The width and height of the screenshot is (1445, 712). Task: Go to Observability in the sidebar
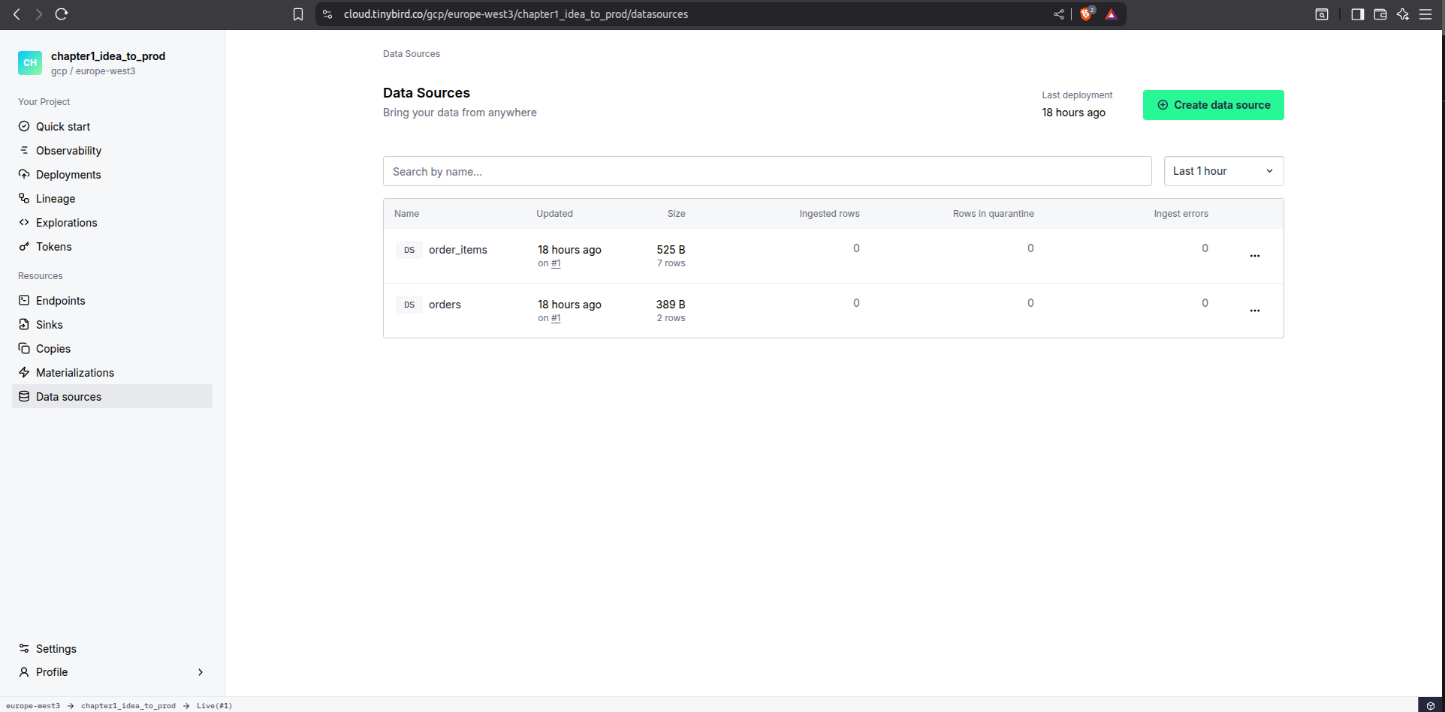point(68,151)
